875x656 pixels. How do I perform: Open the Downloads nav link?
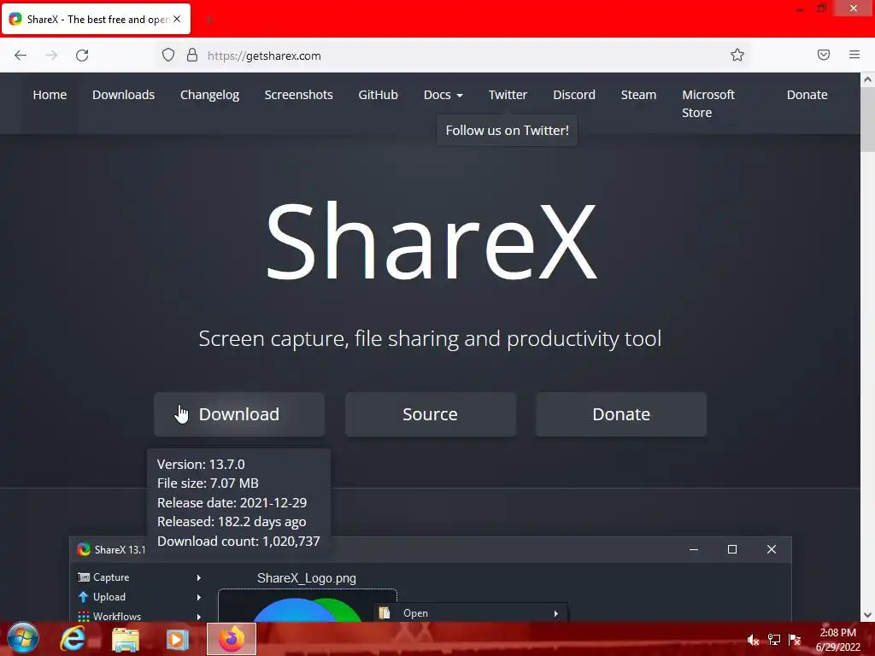(123, 95)
